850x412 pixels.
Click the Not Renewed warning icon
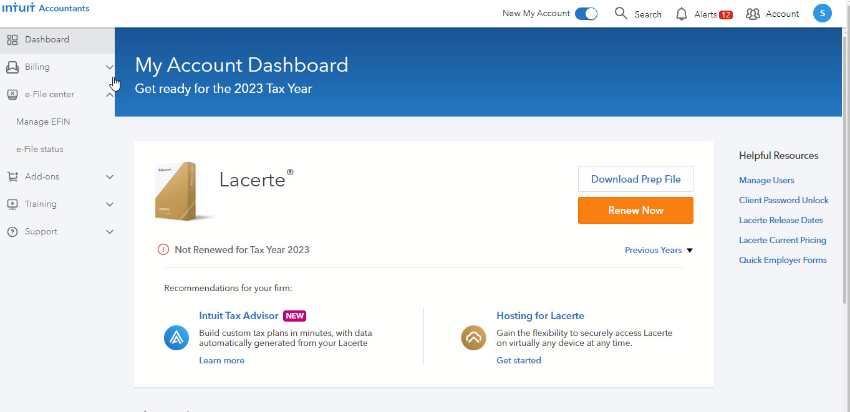(163, 249)
